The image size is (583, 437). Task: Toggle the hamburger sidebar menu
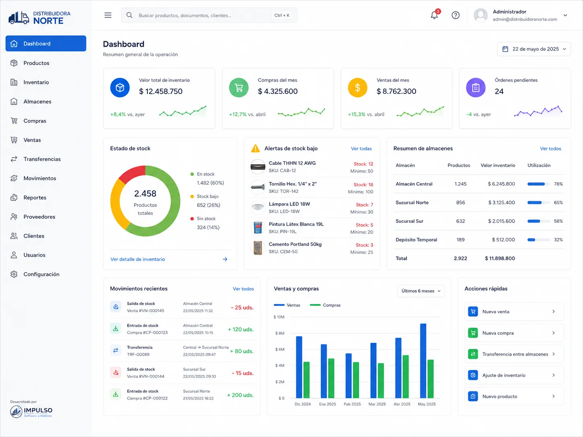(108, 15)
